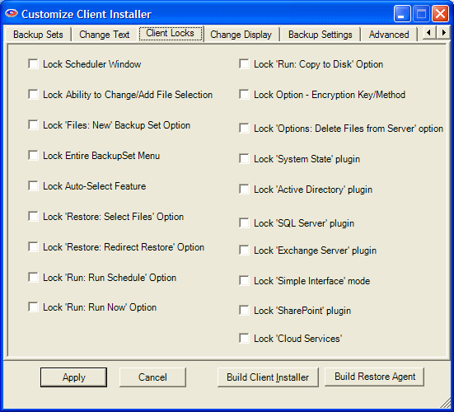Select the Client Locks tab
The image size is (454, 412).
171,33
